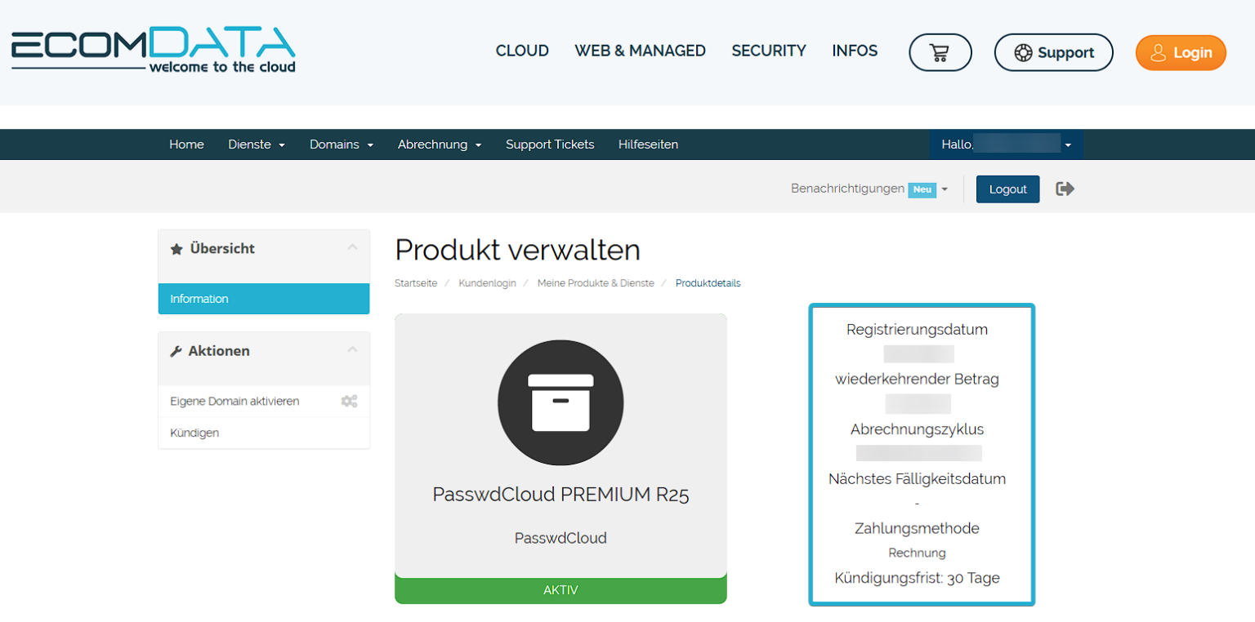Click the person icon on the Login button

click(x=1157, y=52)
